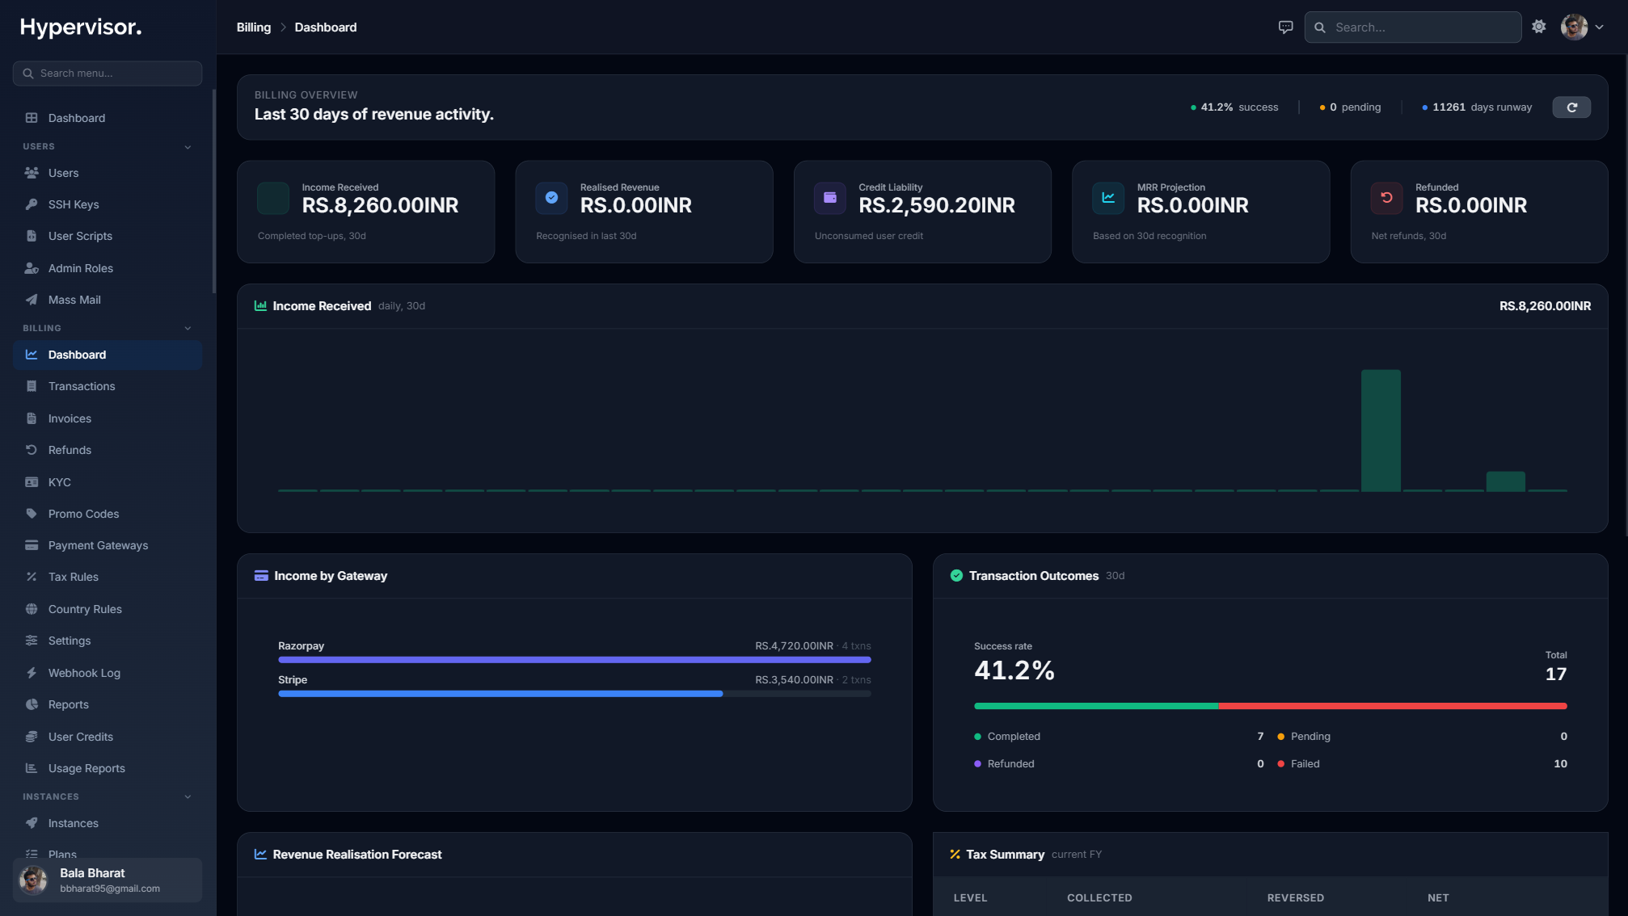Viewport: 1628px width, 916px height.
Task: Click the COLLECTED column header
Action: click(1099, 898)
